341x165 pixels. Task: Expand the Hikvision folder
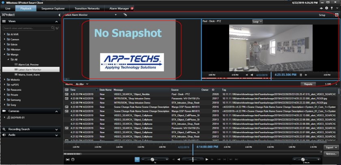click(x=4, y=50)
